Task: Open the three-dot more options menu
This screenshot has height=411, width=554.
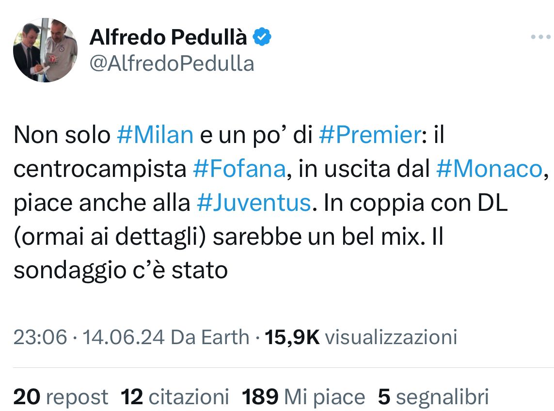Action: click(x=540, y=37)
